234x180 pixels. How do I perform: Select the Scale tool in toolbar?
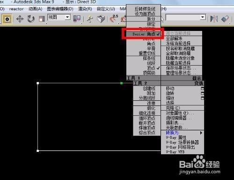coord(42,19)
